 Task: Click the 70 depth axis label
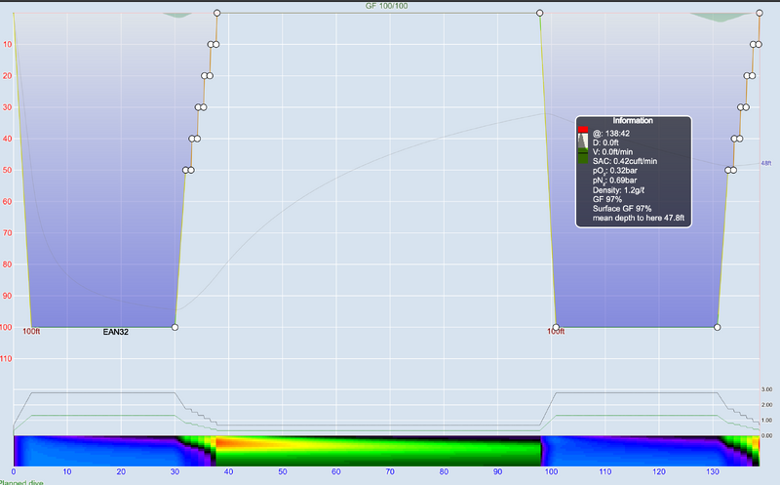coord(7,233)
